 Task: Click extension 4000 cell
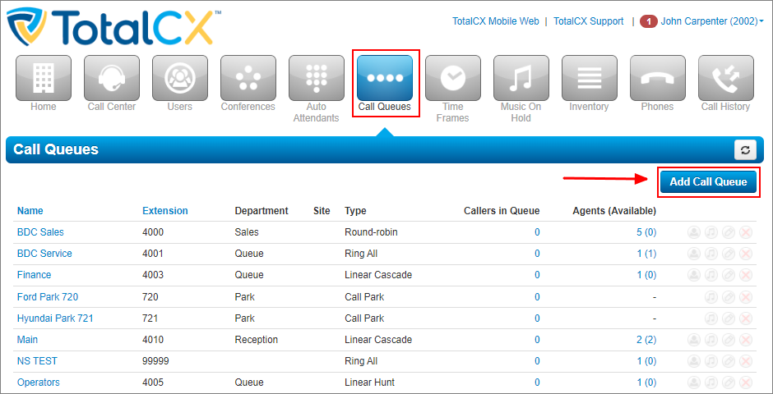click(x=153, y=232)
